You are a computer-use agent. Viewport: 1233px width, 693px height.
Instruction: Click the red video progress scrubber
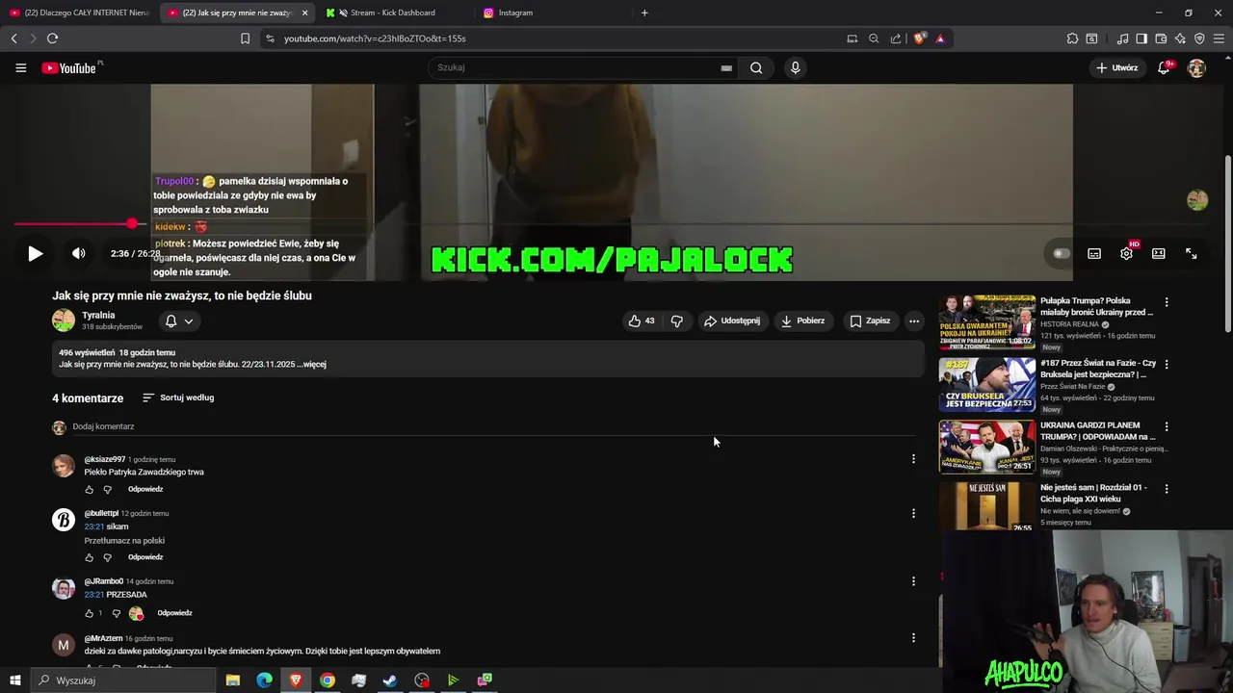[132, 224]
